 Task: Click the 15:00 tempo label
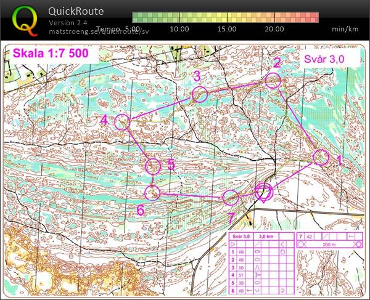[227, 29]
